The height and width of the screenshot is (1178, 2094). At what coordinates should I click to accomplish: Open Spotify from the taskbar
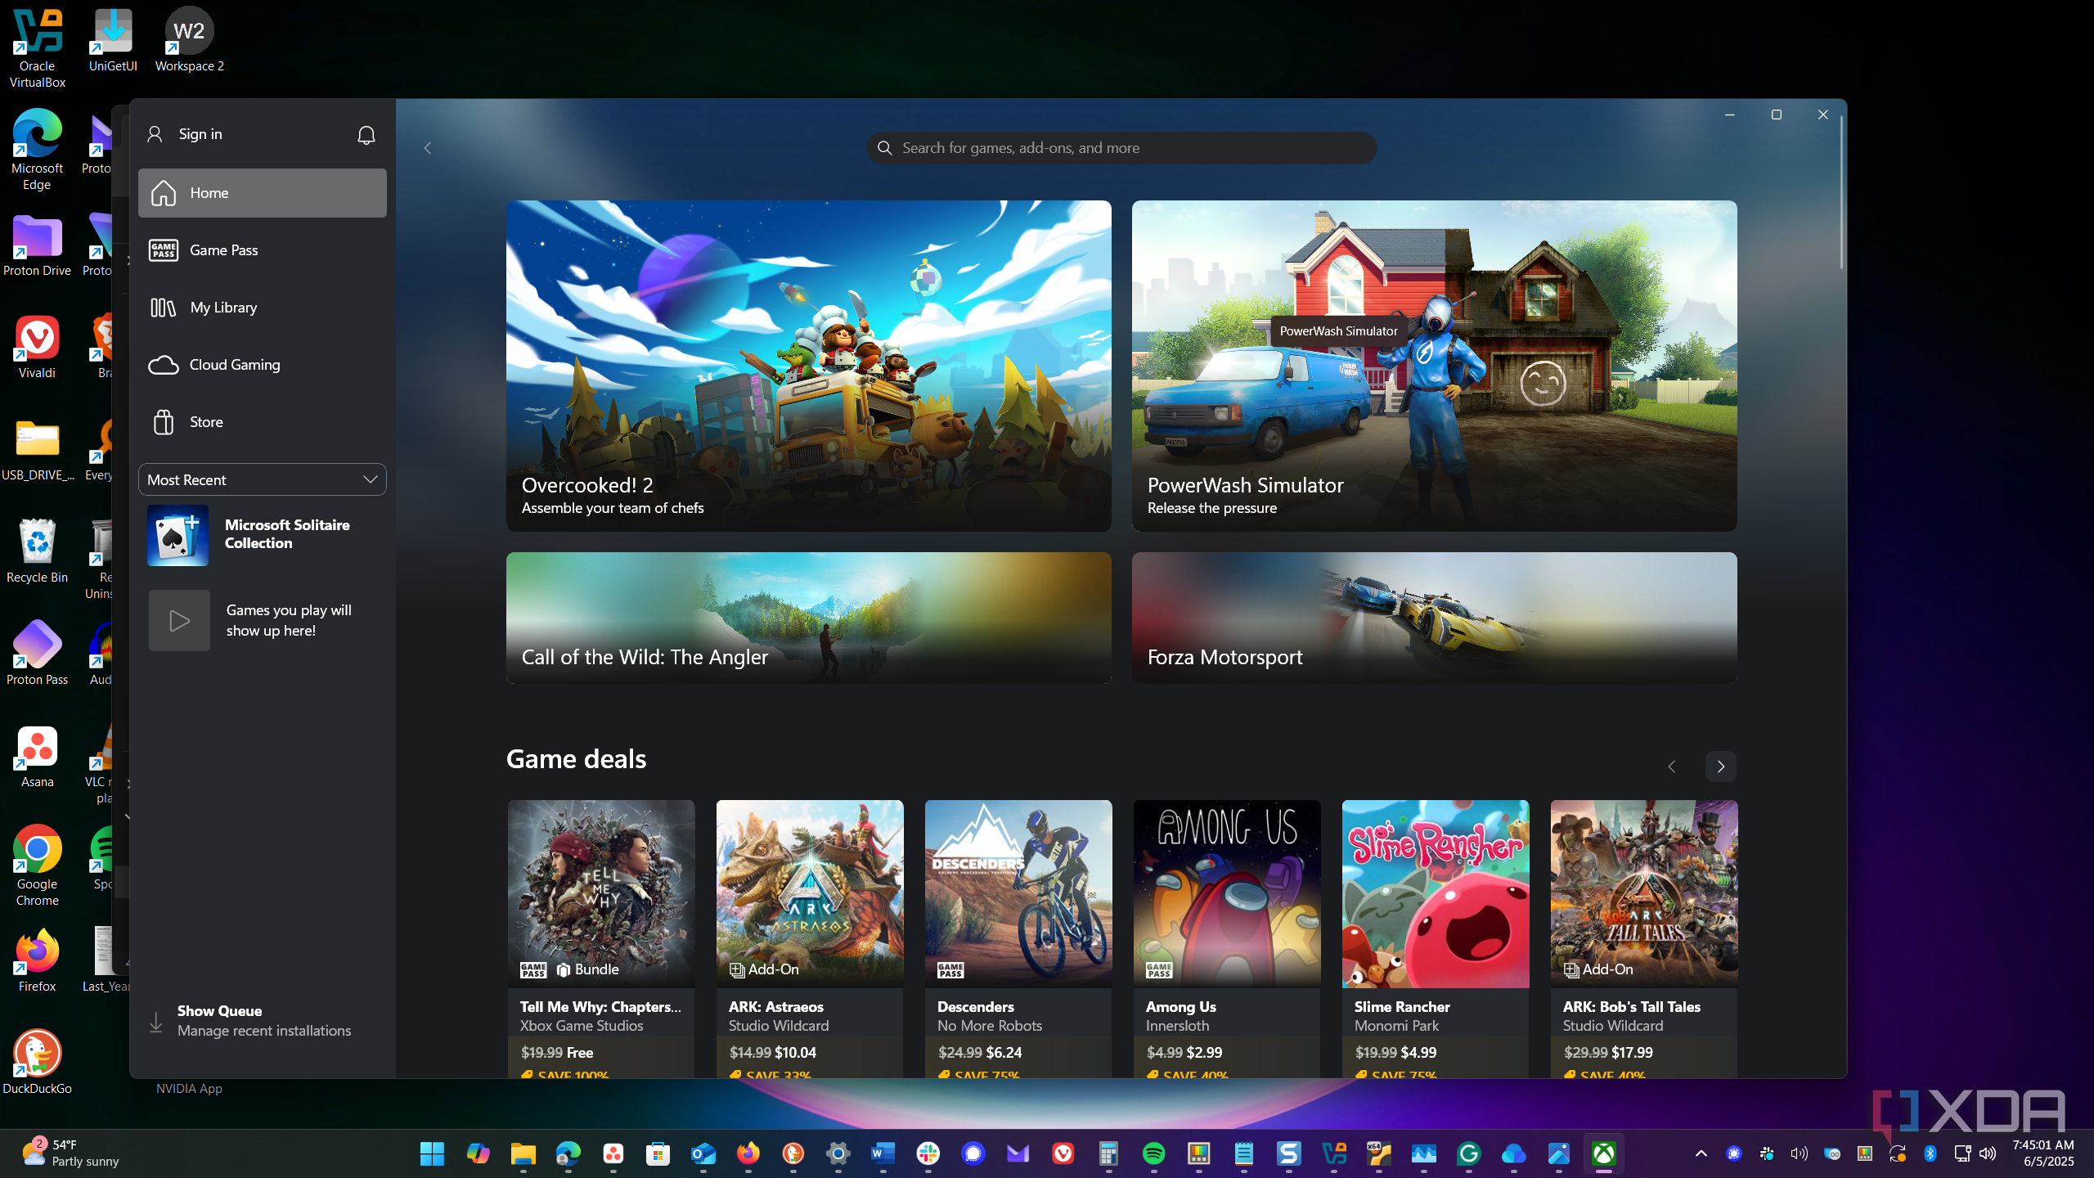tap(1153, 1153)
